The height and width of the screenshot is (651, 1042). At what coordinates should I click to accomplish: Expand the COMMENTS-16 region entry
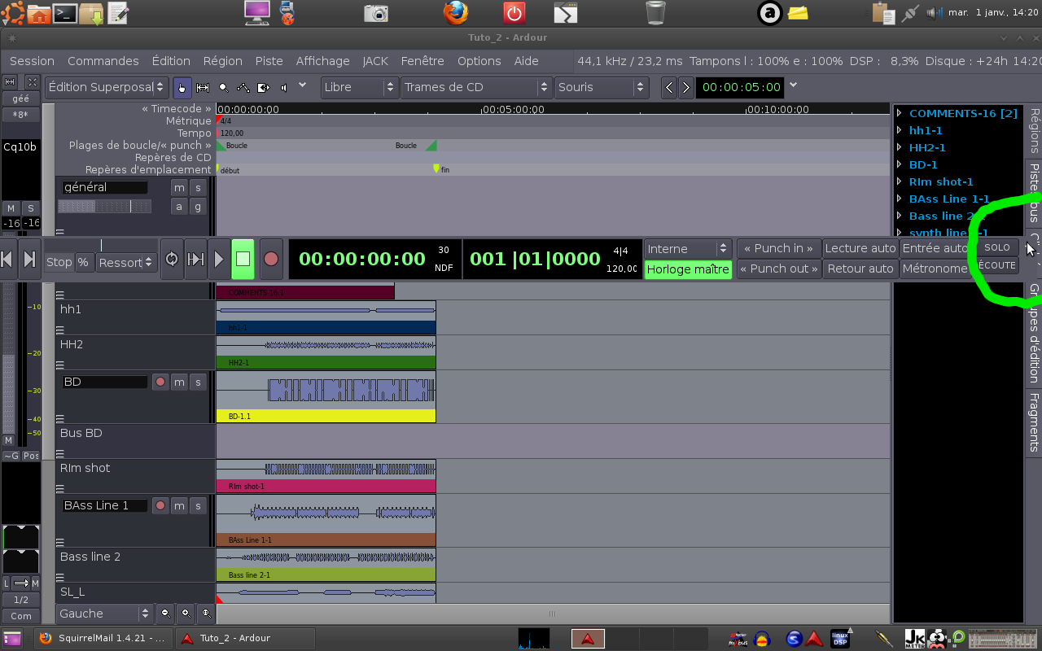[900, 113]
